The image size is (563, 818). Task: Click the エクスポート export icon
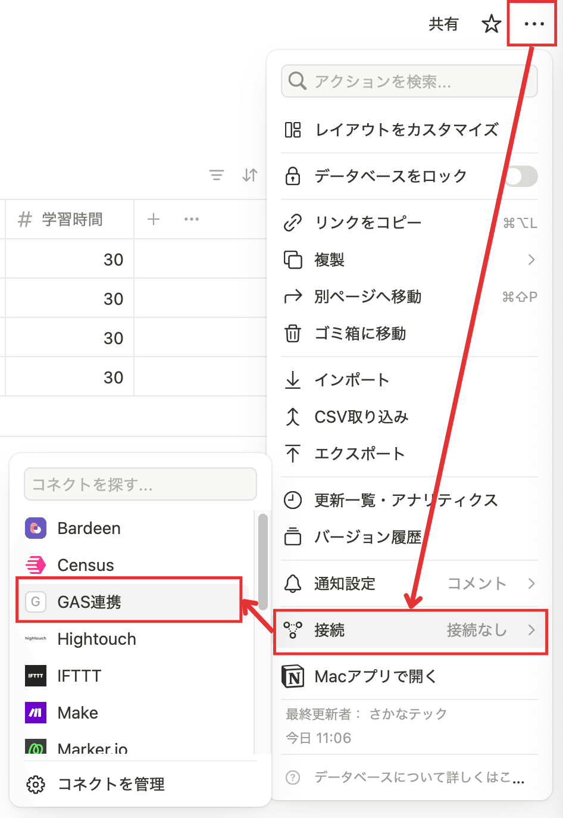pos(293,454)
